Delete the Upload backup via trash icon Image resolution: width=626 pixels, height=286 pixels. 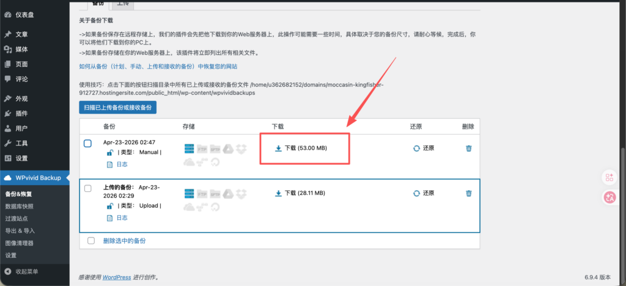pyautogui.click(x=469, y=194)
